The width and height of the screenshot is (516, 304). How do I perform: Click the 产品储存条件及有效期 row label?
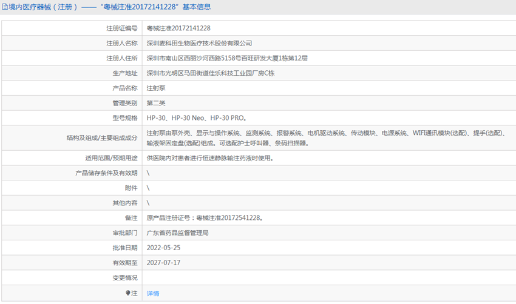[x=106, y=173]
